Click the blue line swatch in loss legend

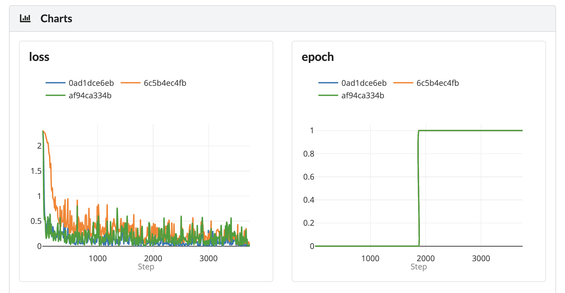click(x=55, y=83)
